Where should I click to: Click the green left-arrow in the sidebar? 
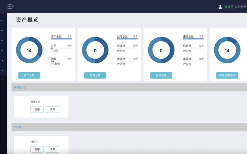[2, 80]
